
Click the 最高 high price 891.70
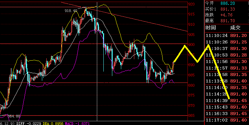click(228, 21)
